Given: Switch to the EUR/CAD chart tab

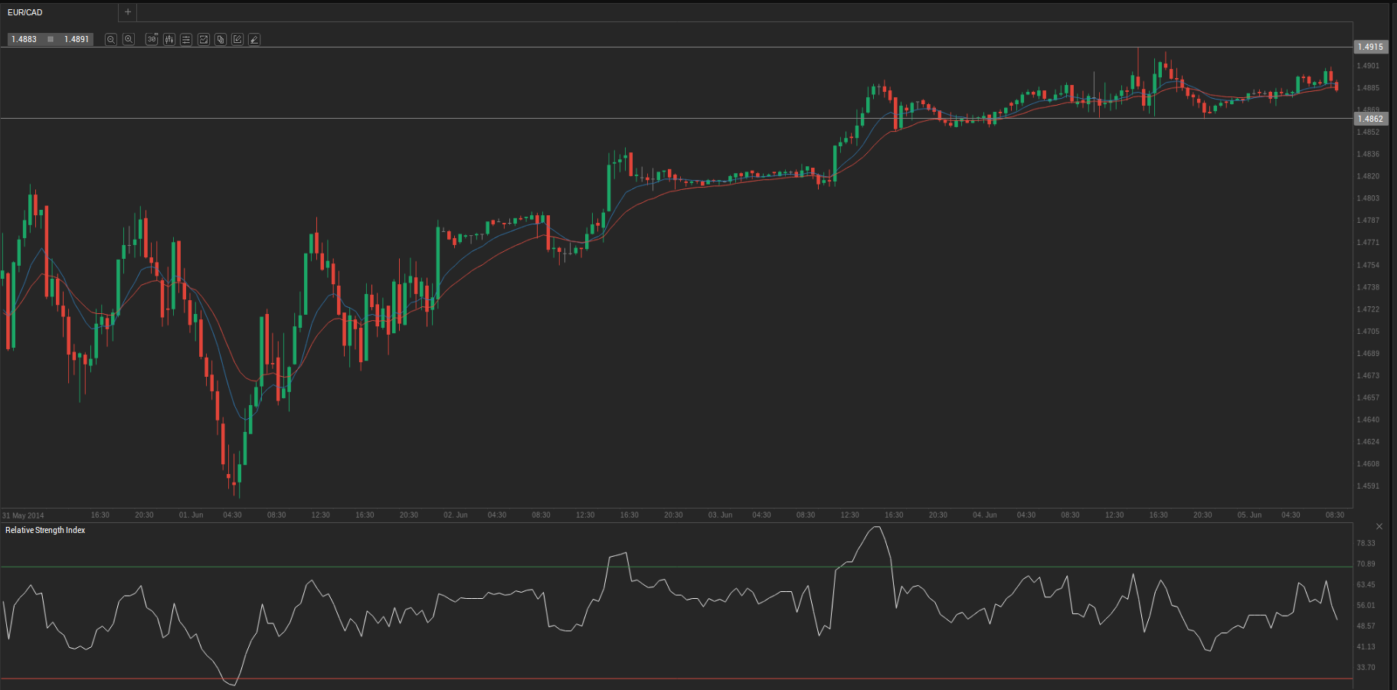Looking at the screenshot, I should click(x=25, y=12).
